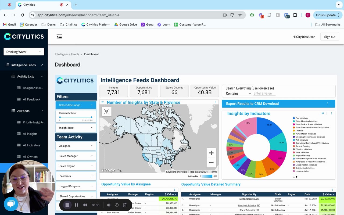Open the Metro Vancouver, BC opportunity link

249,199
